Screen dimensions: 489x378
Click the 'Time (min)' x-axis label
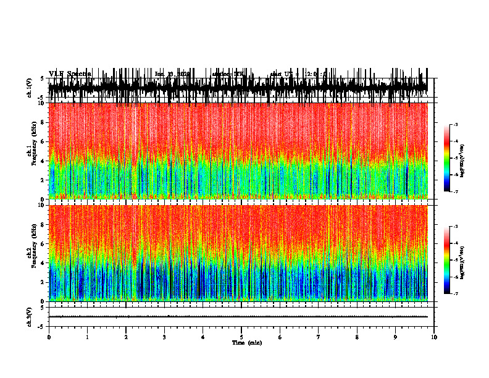coord(247,343)
